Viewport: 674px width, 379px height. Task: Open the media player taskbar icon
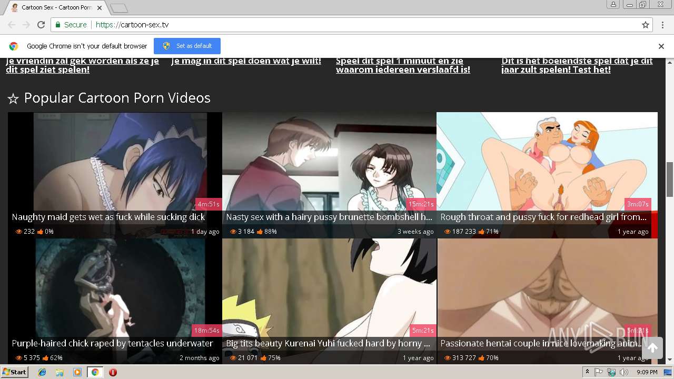click(x=77, y=372)
